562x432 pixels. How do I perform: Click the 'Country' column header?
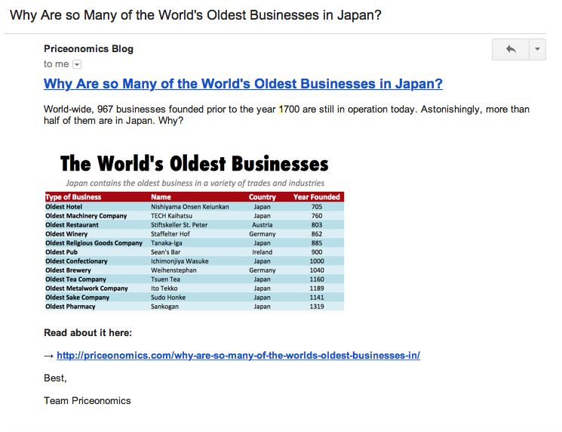263,197
